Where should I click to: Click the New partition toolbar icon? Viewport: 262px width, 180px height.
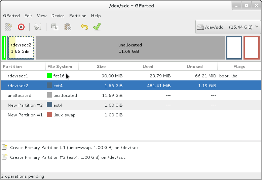(x=9, y=27)
